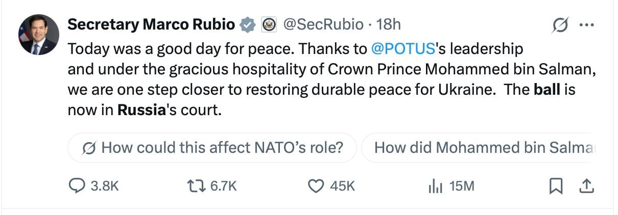View post analytics showing 15M views

tap(451, 186)
